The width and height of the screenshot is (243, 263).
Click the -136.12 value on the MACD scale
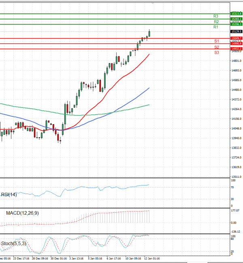[235, 232]
